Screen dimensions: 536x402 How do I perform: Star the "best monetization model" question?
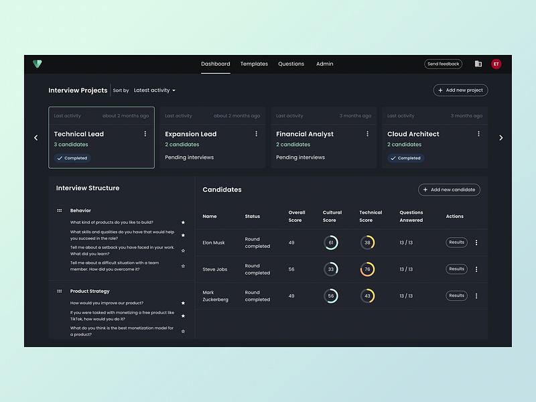tap(183, 331)
